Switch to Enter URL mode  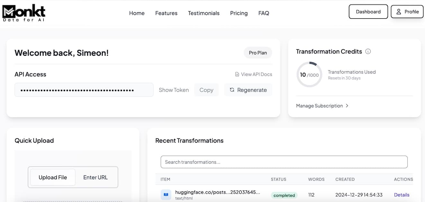[x=95, y=177]
